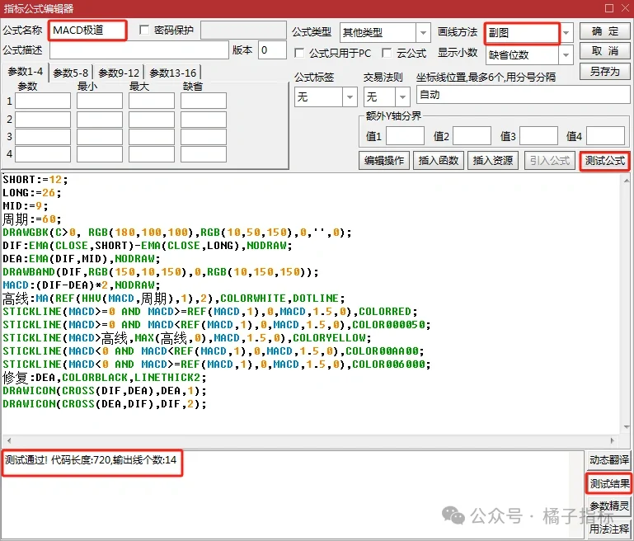Click the 测试通过 result message text

(91, 460)
